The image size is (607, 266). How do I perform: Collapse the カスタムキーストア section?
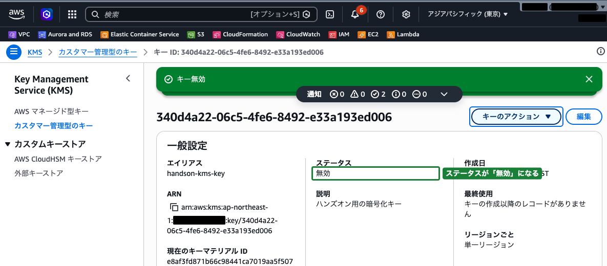(x=9, y=144)
